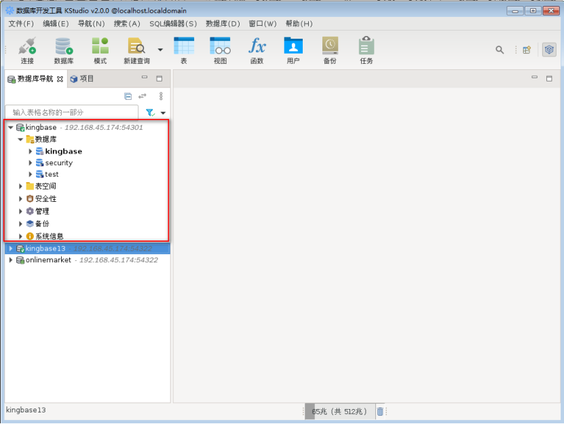This screenshot has width=564, height=424.
Task: Click the 表 (Table) toolbar icon
Action: [x=184, y=50]
